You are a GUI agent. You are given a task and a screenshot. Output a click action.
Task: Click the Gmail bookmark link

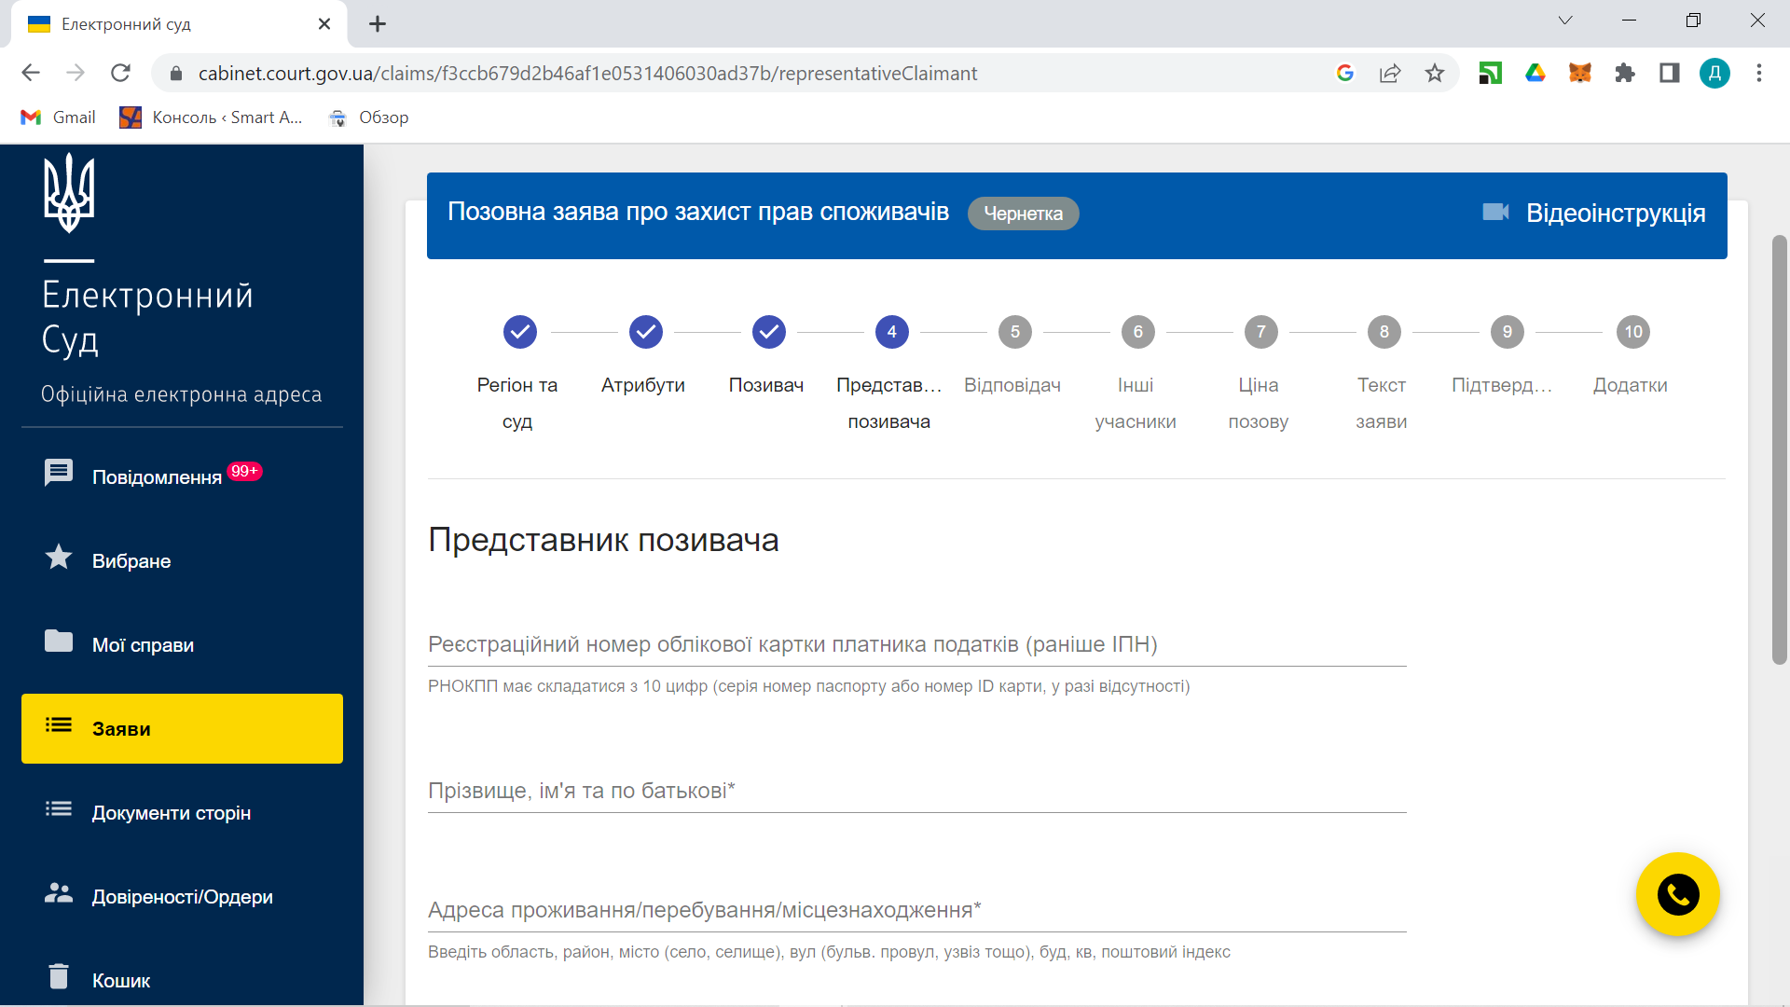click(x=59, y=117)
